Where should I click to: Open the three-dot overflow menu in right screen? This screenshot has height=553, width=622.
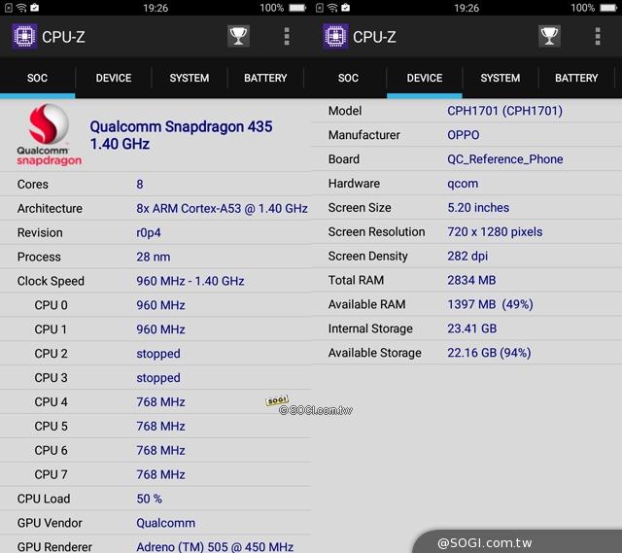598,37
